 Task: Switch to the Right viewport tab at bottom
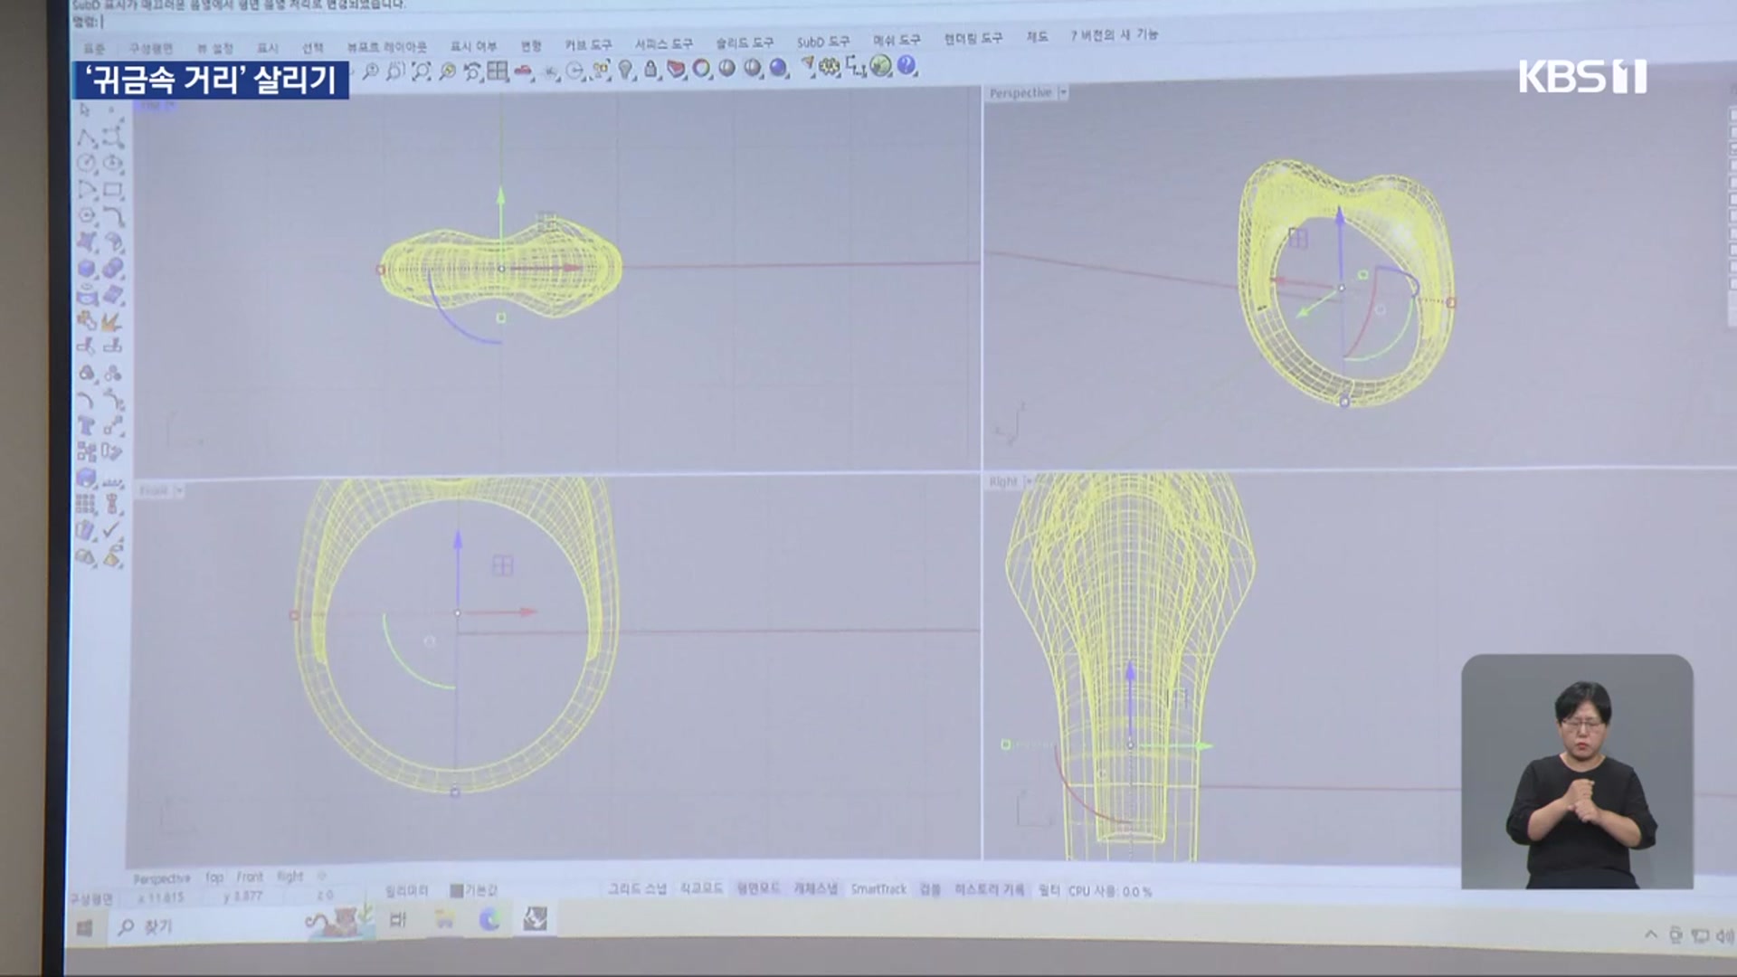pos(289,876)
